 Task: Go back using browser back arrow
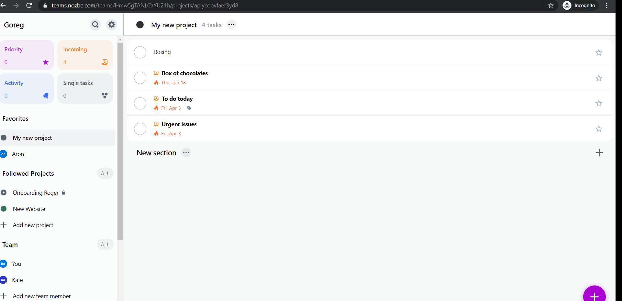[3, 5]
